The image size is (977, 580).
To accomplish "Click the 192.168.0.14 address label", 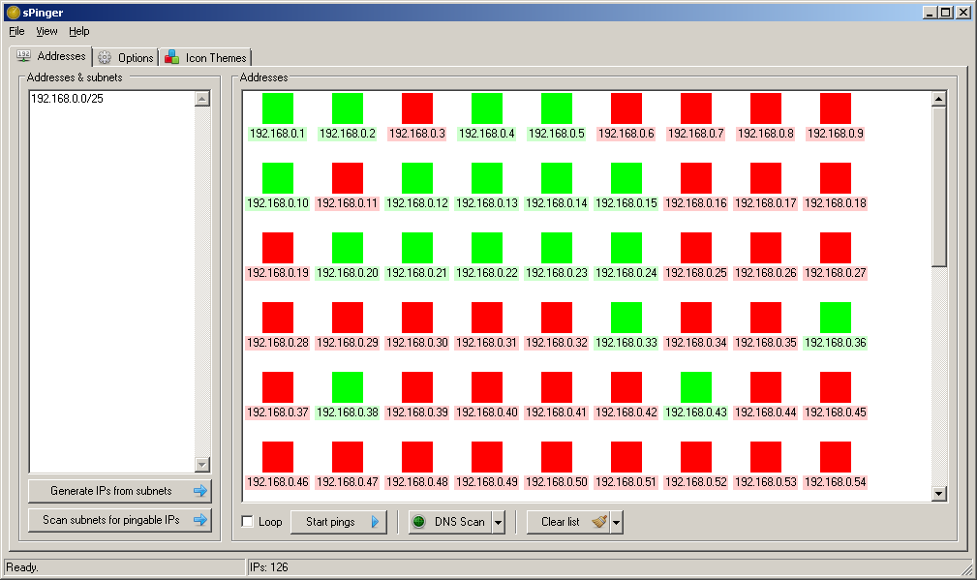I will [557, 203].
